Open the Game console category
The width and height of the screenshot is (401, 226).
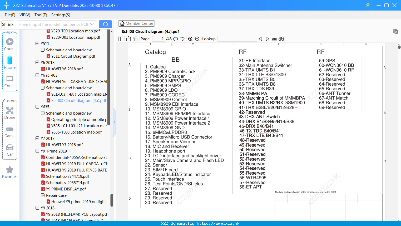pyautogui.click(x=10, y=132)
